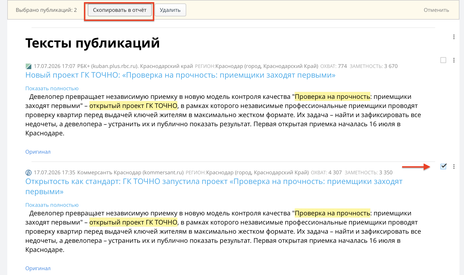Open headline Открытость как стандарт
464x275 pixels.
214,186
